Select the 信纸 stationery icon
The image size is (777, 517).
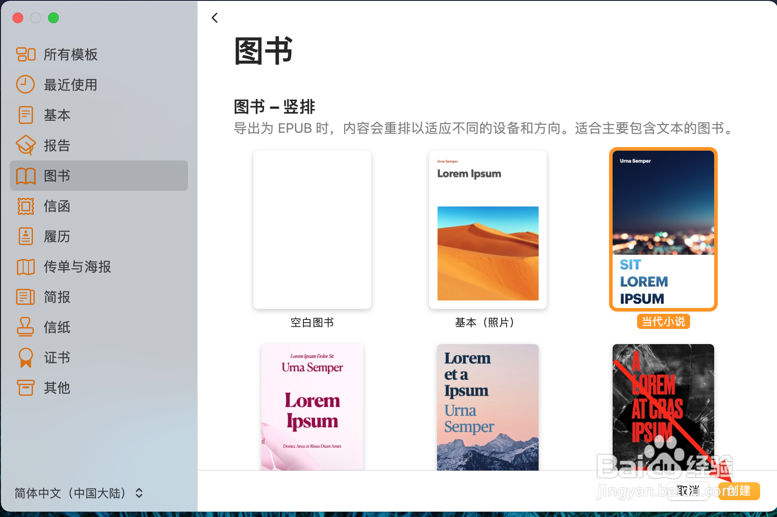[x=25, y=327]
